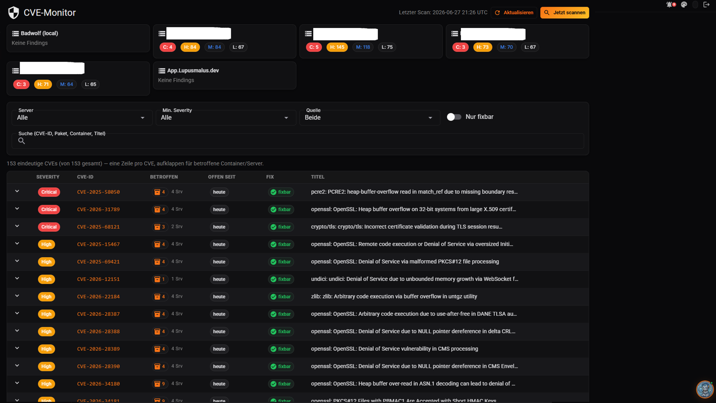Click the search magnifier icon in Suche field
The width and height of the screenshot is (716, 403).
(x=22, y=141)
